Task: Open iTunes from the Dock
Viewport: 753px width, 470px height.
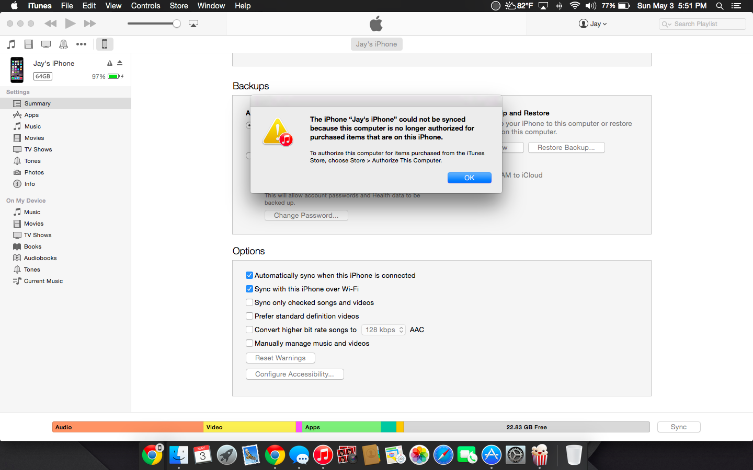Action: (x=323, y=455)
